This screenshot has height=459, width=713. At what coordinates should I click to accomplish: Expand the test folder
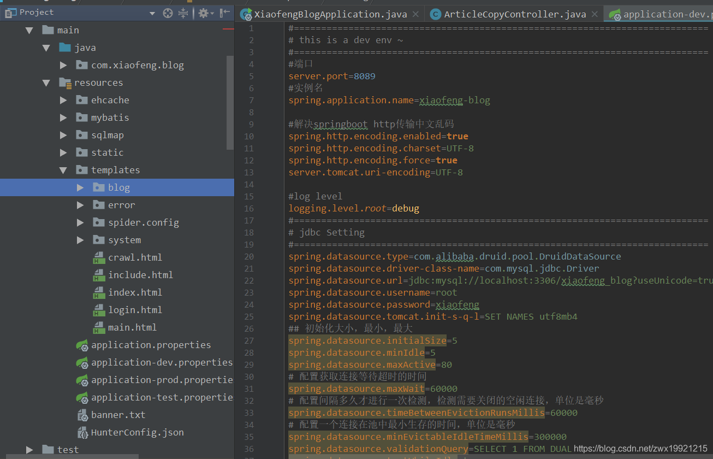(29, 449)
